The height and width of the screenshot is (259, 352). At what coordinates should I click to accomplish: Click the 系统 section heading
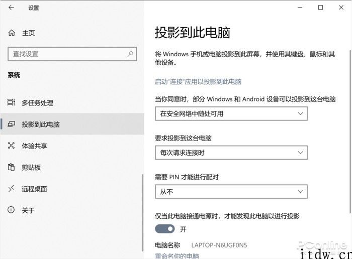click(x=14, y=75)
